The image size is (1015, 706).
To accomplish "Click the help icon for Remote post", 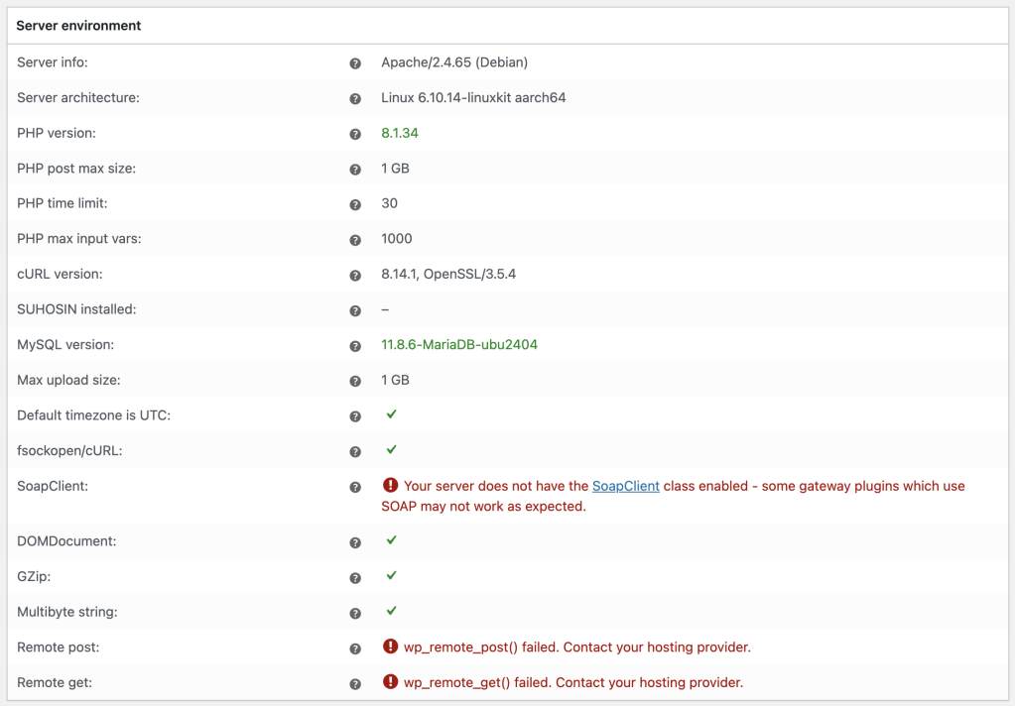I will pos(355,648).
